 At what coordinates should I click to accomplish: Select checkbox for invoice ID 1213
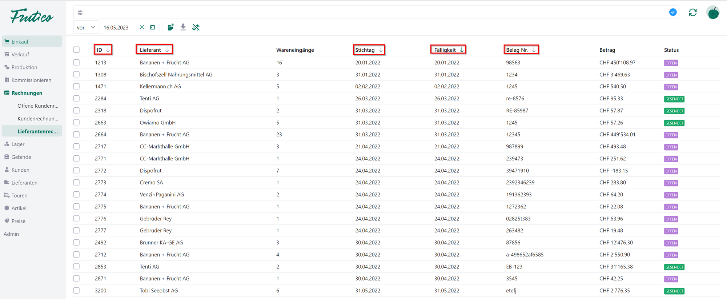pyautogui.click(x=76, y=63)
